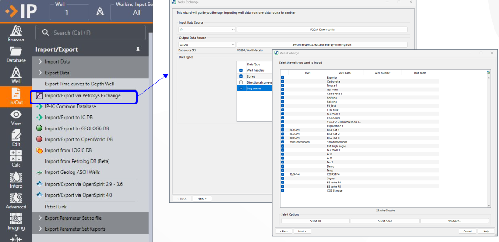Click Next in the rear Wells Exchange wizard
499x242 pixels.
pyautogui.click(x=202, y=198)
